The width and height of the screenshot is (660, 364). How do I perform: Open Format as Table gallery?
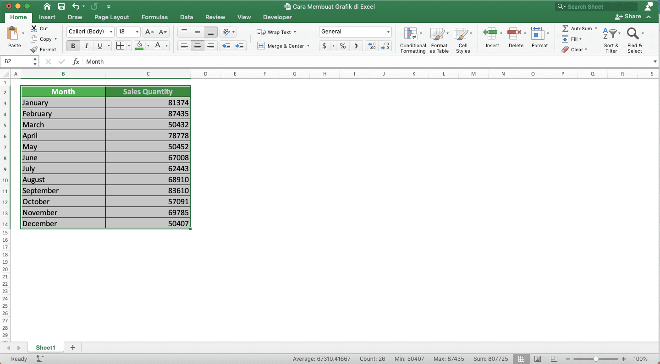439,40
